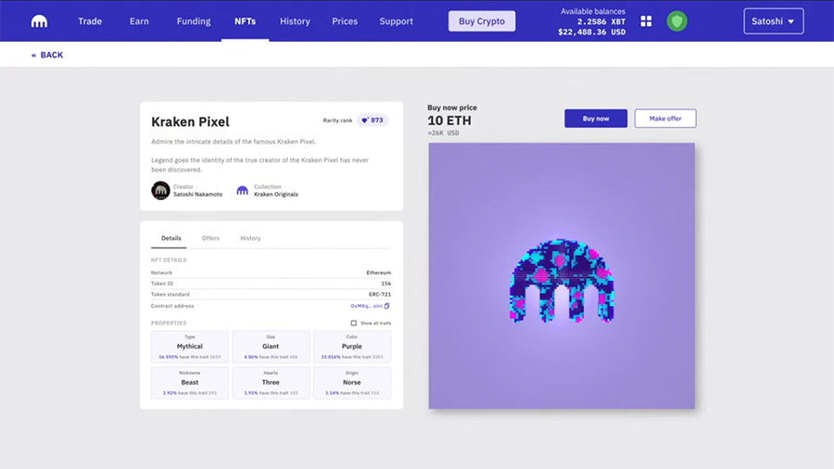Viewport: 834px width, 469px height.
Task: Select the Giant size property card
Action: click(x=271, y=347)
